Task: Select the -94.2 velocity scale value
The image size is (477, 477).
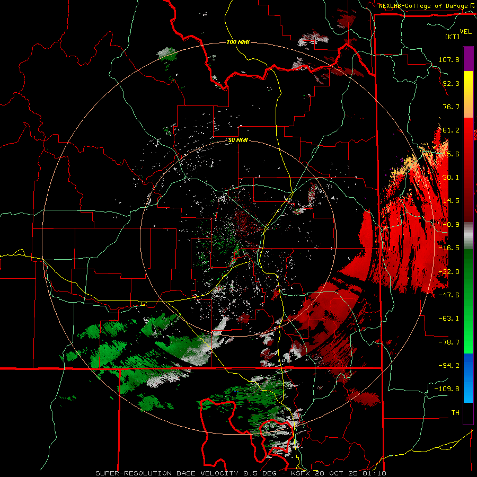Action: point(449,365)
